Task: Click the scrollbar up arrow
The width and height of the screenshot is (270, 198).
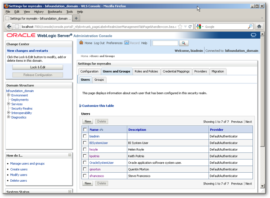Action: [x=262, y=34]
